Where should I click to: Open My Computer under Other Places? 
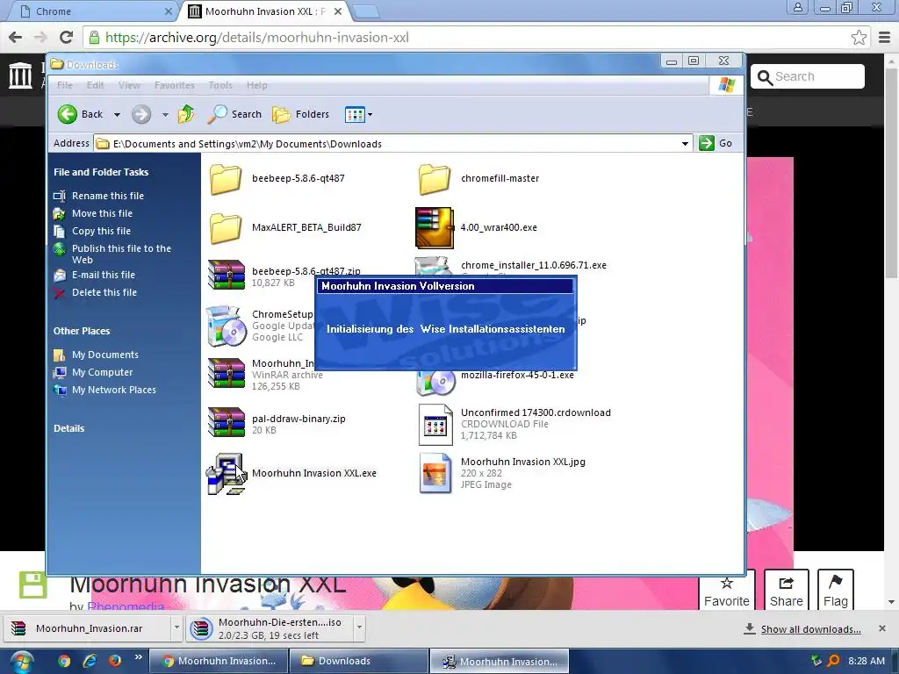(102, 372)
